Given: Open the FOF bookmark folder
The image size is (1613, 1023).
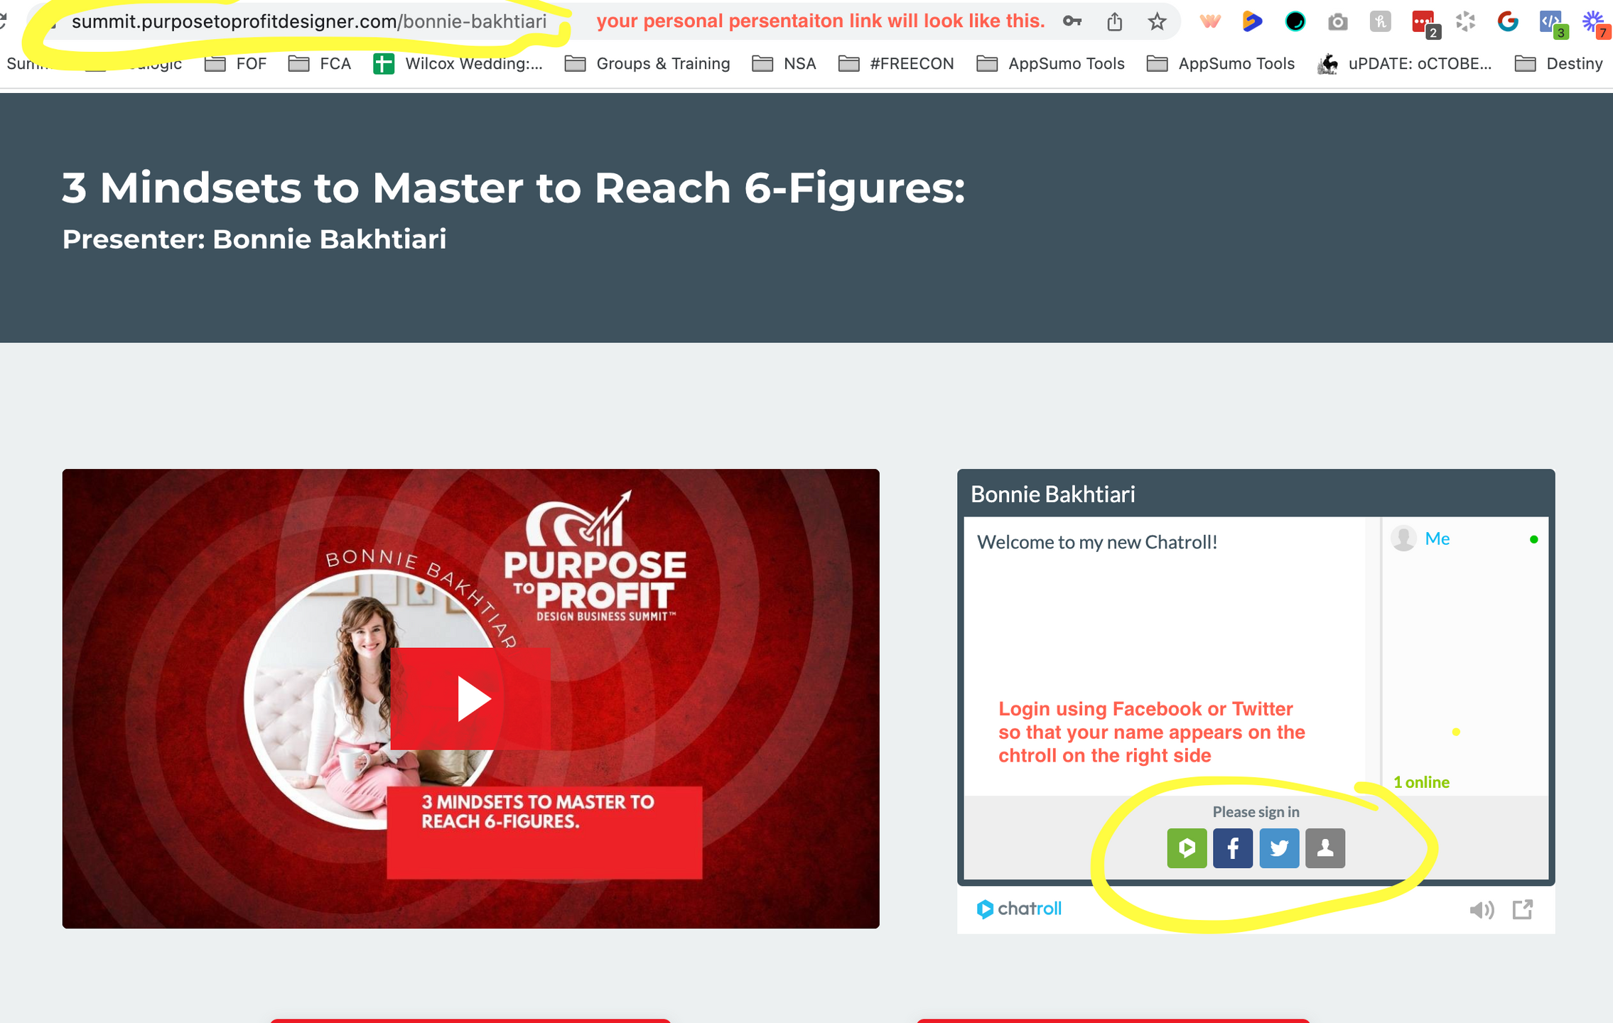Looking at the screenshot, I should tap(236, 64).
